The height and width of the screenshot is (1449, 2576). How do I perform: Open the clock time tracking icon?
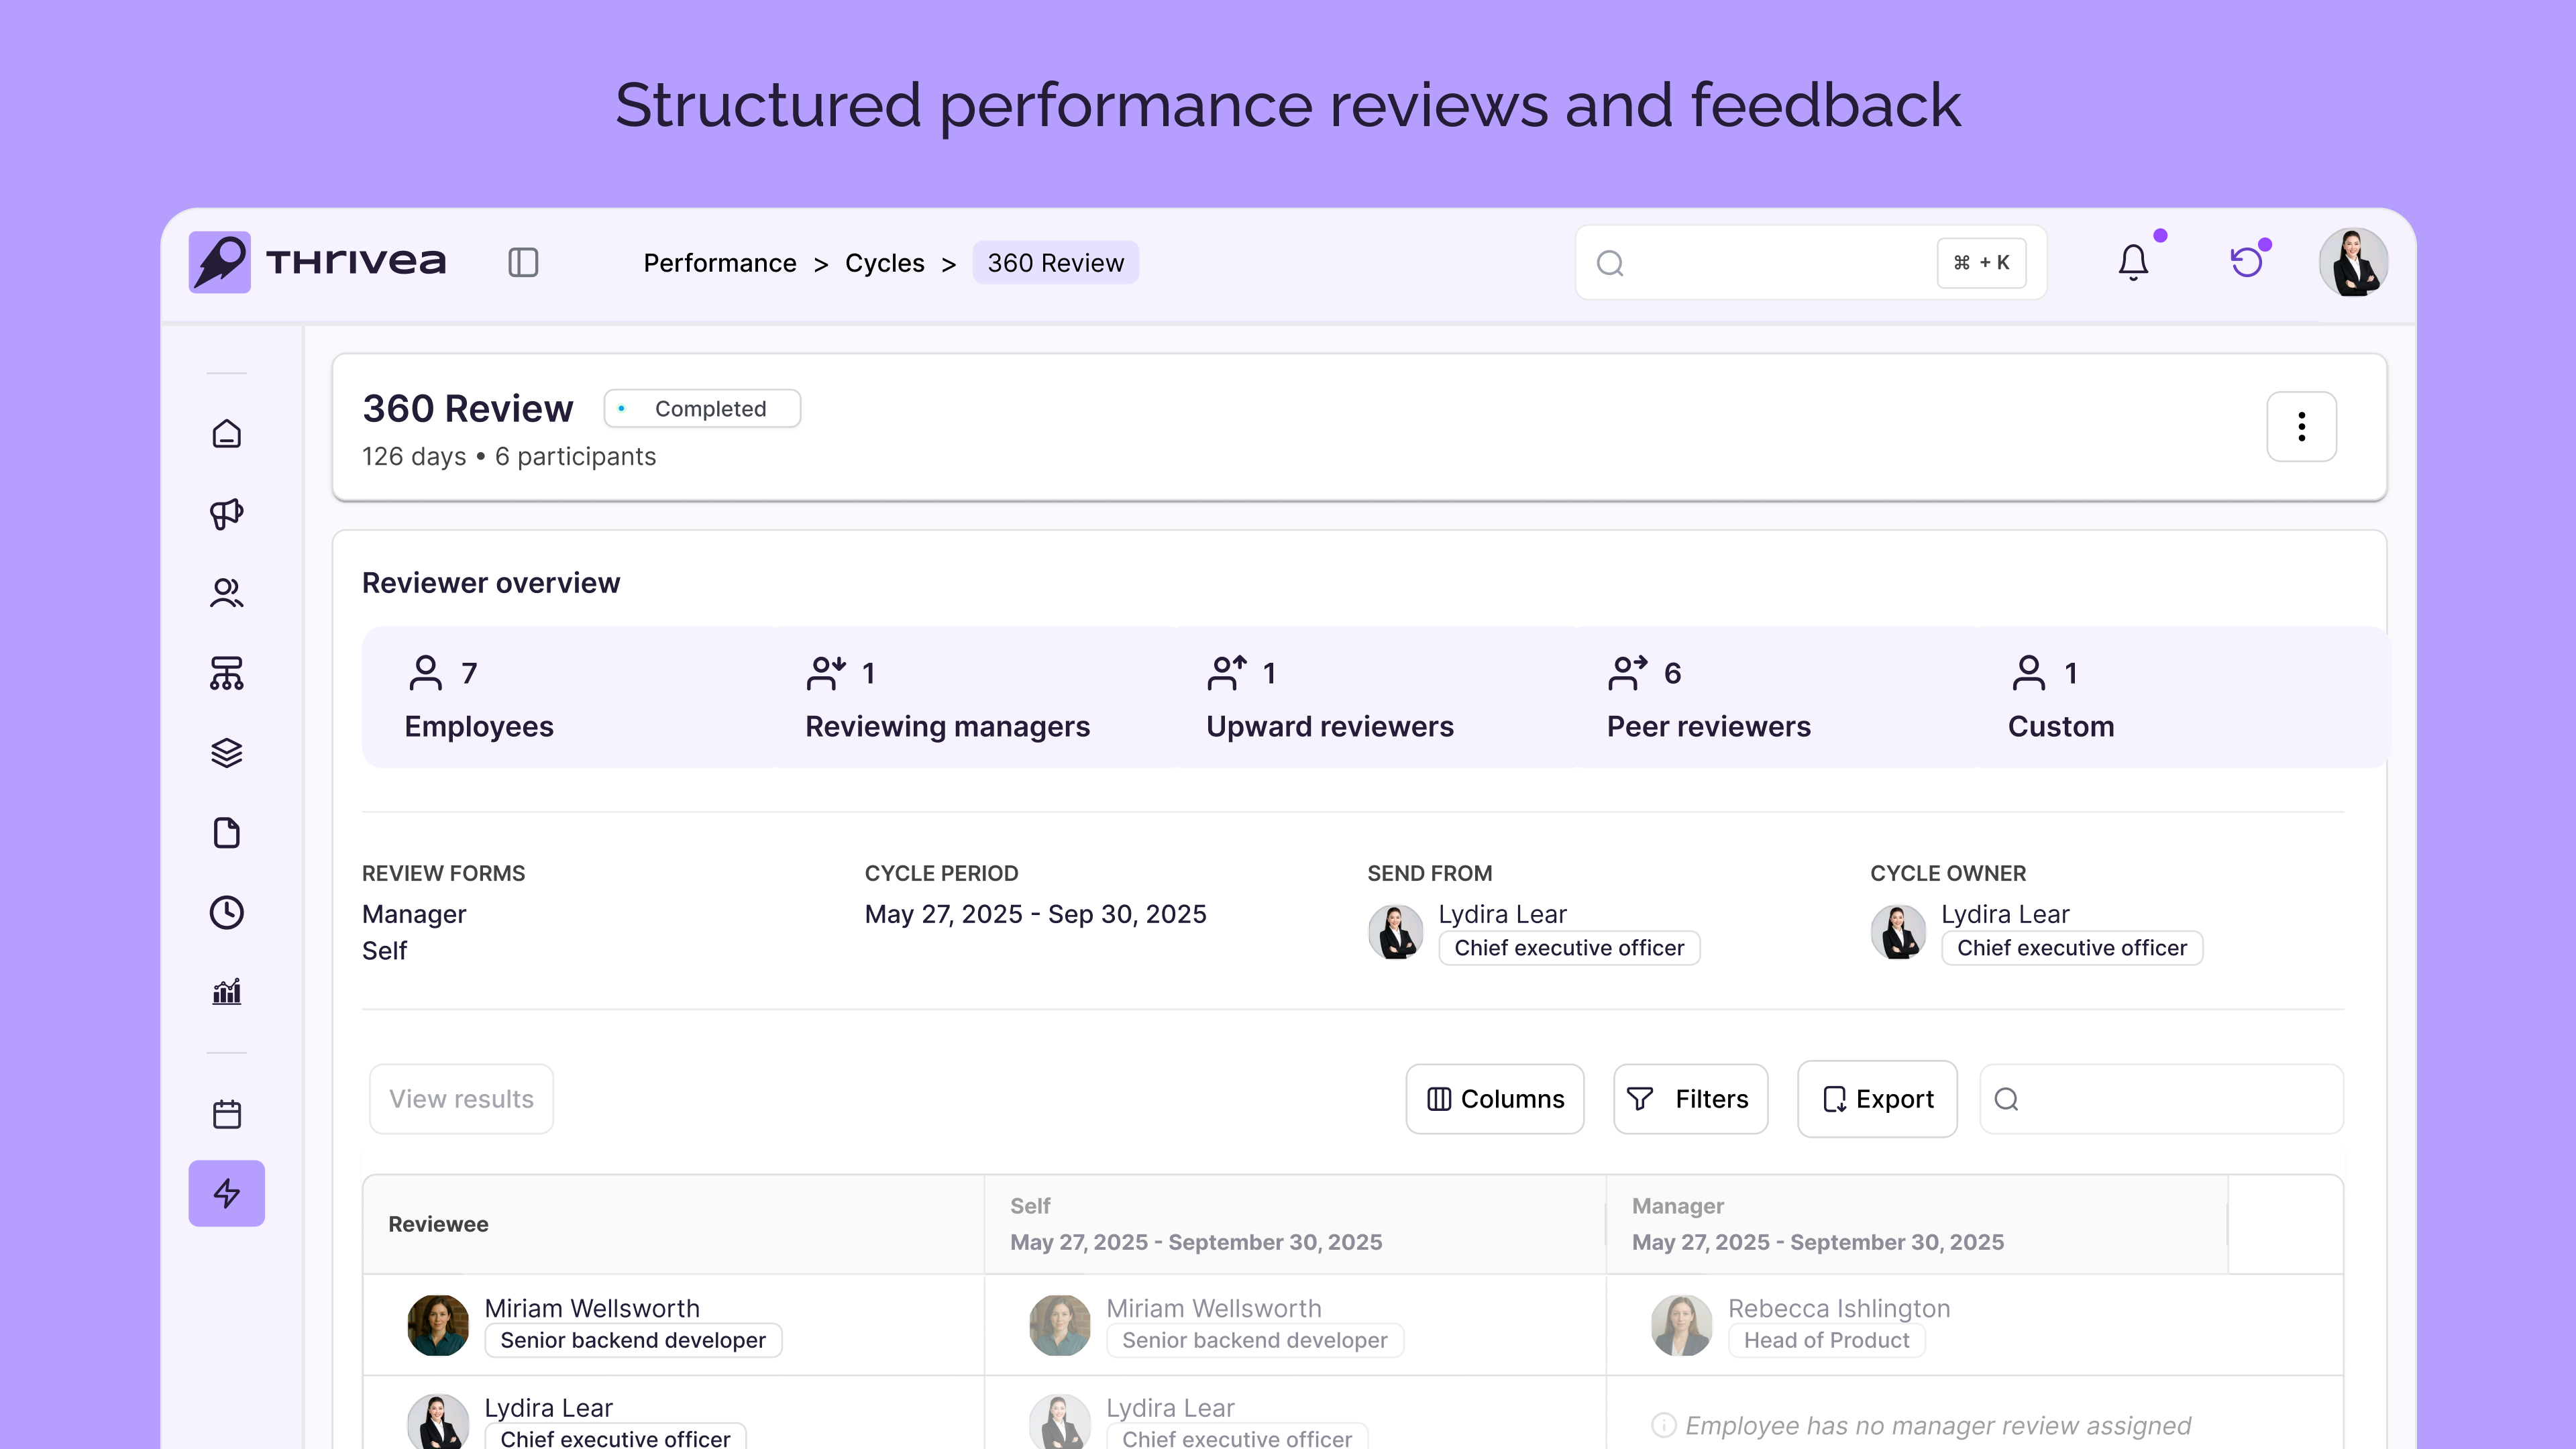(x=227, y=912)
